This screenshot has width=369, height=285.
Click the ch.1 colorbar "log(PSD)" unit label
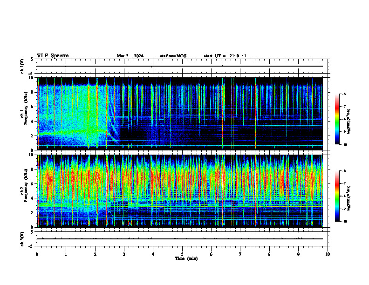tap(349, 122)
